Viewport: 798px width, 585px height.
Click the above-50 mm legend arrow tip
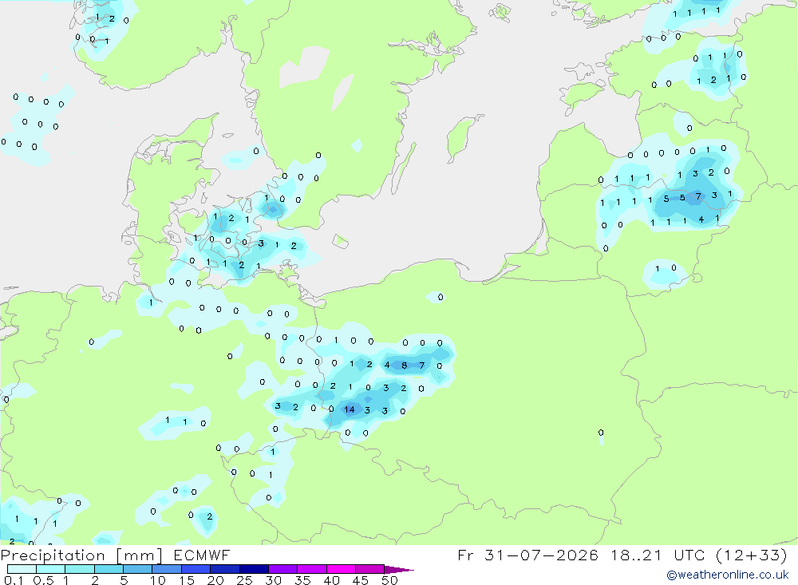click(398, 569)
